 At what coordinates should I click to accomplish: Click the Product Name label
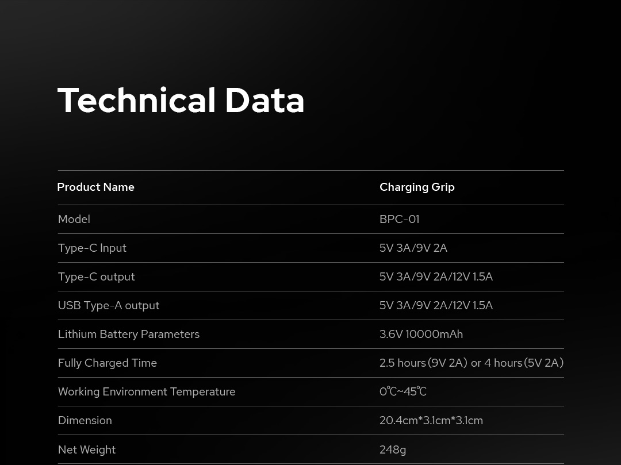point(95,187)
